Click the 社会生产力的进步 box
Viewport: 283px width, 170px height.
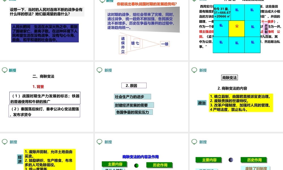(132, 97)
